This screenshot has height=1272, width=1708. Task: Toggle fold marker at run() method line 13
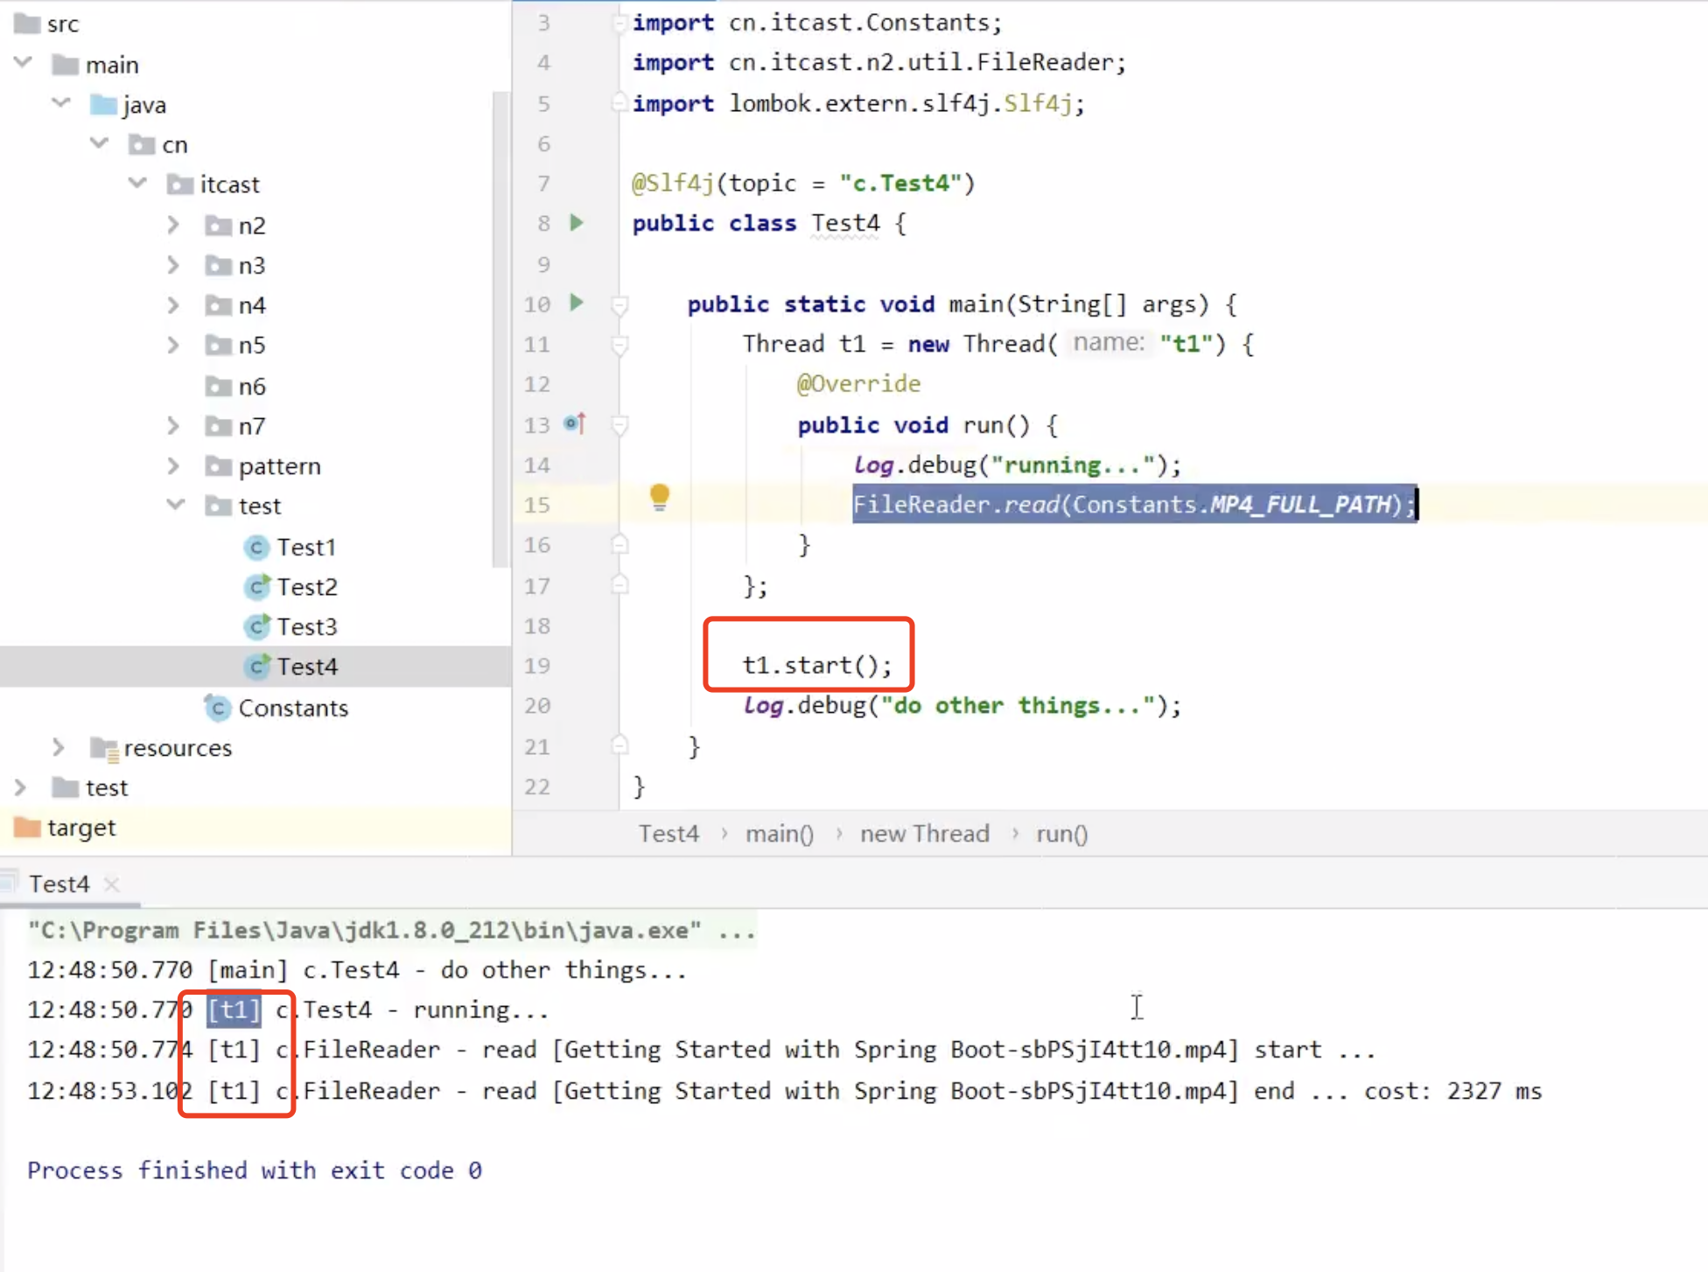(x=619, y=426)
